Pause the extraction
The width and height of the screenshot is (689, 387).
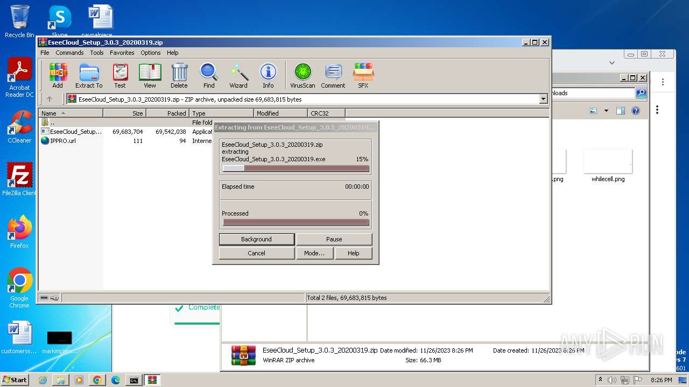[334, 239]
